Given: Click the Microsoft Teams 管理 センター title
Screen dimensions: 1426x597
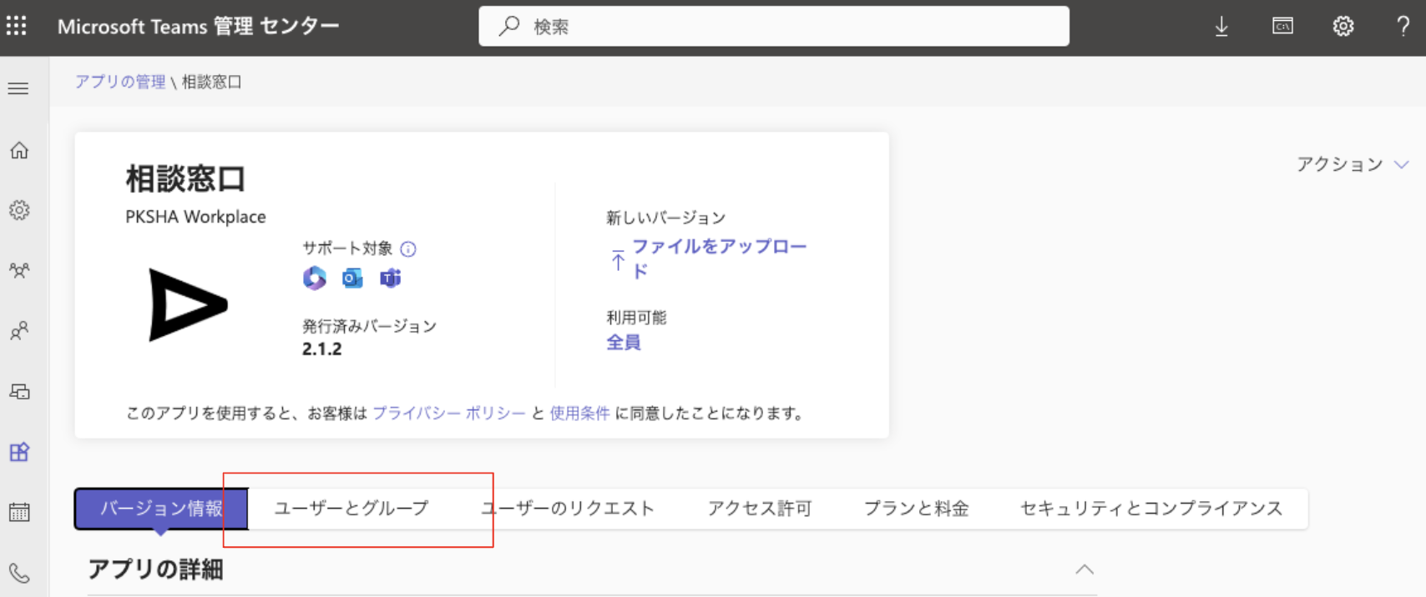Looking at the screenshot, I should click(198, 27).
